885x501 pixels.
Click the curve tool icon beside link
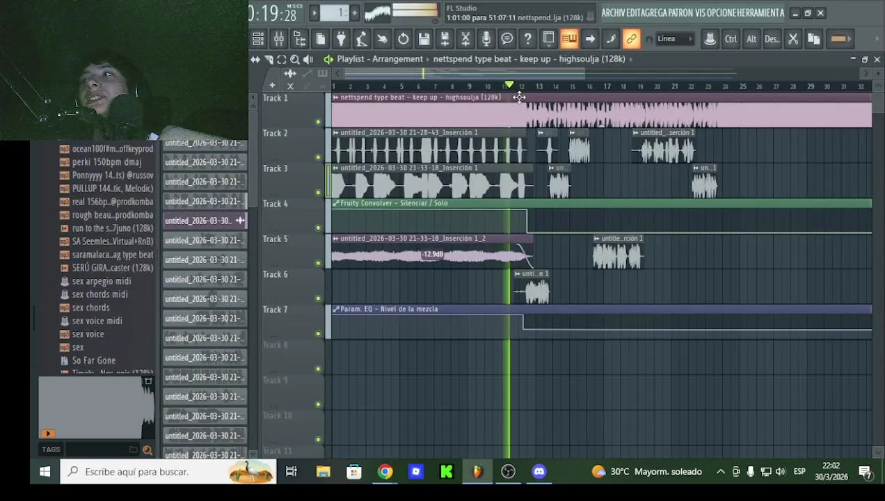(x=610, y=39)
